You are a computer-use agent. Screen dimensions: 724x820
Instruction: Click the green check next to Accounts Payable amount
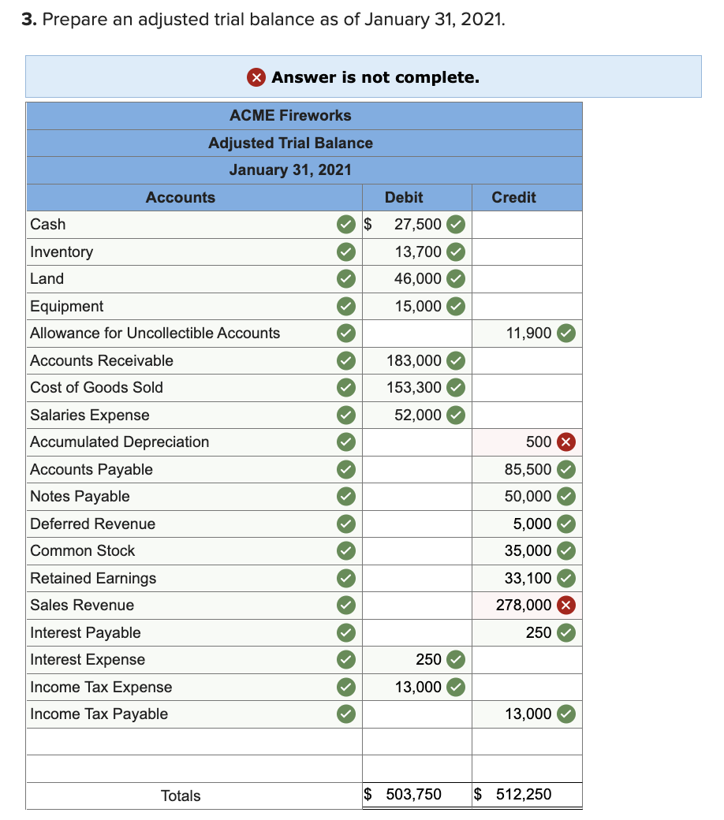pos(566,469)
